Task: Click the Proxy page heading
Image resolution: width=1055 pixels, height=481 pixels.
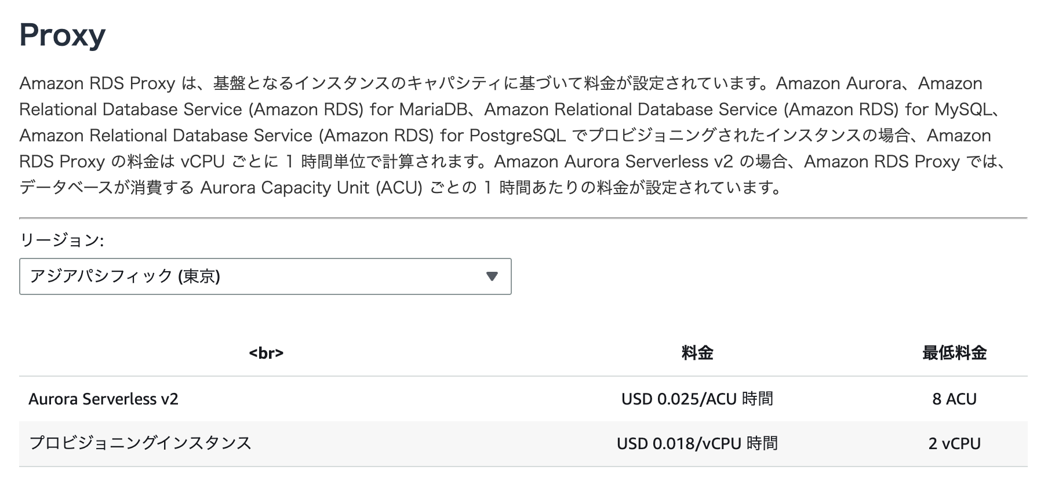Action: click(x=61, y=35)
